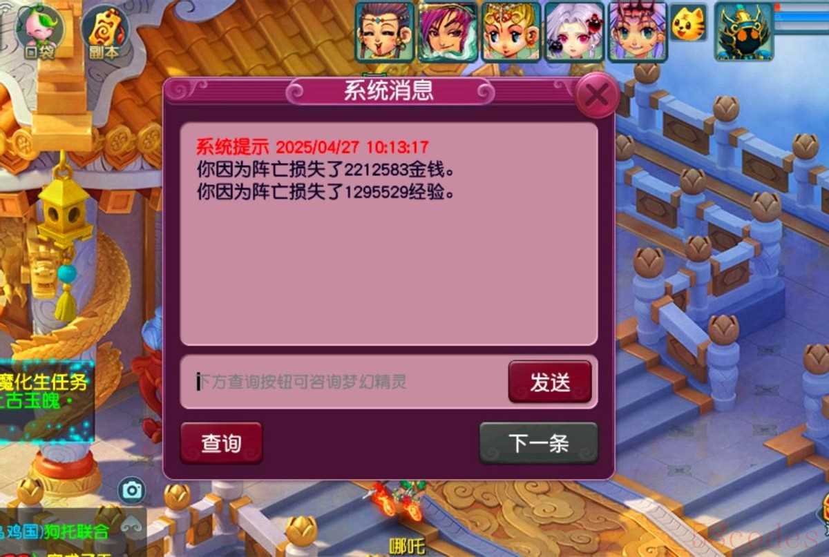Click the 查询 query button
The height and width of the screenshot is (557, 829).
221,443
